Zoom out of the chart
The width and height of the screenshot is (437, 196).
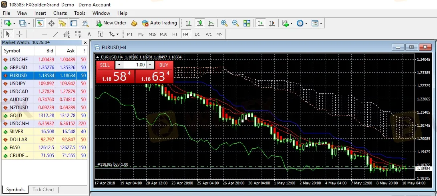point(236,23)
